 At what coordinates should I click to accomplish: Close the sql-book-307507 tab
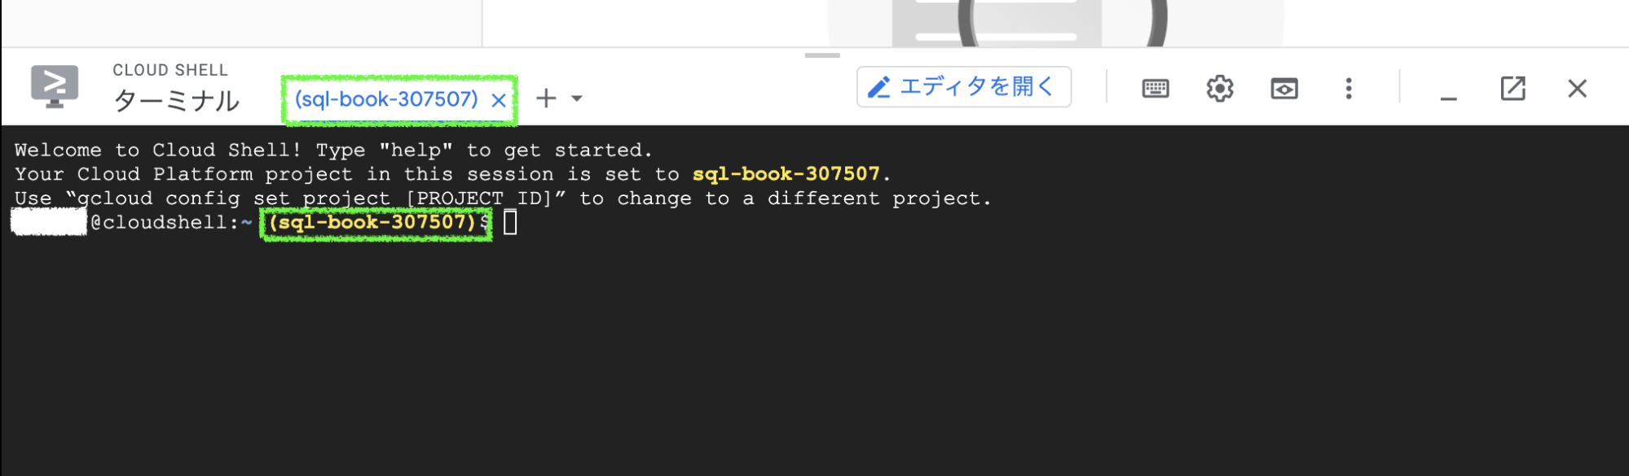[499, 100]
